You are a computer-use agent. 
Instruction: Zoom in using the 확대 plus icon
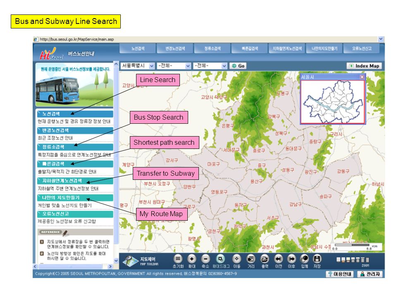191,259
